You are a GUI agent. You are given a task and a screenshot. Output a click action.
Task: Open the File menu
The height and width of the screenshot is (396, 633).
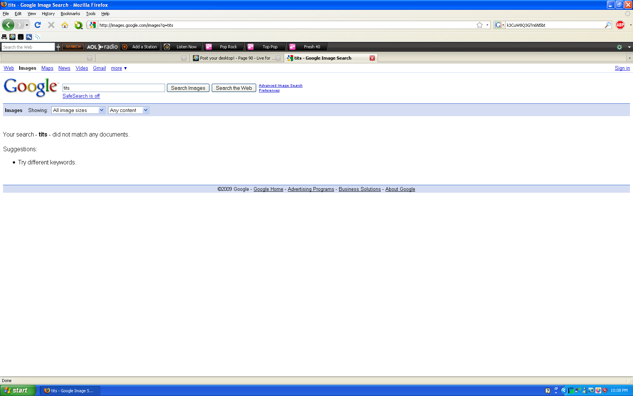point(6,14)
